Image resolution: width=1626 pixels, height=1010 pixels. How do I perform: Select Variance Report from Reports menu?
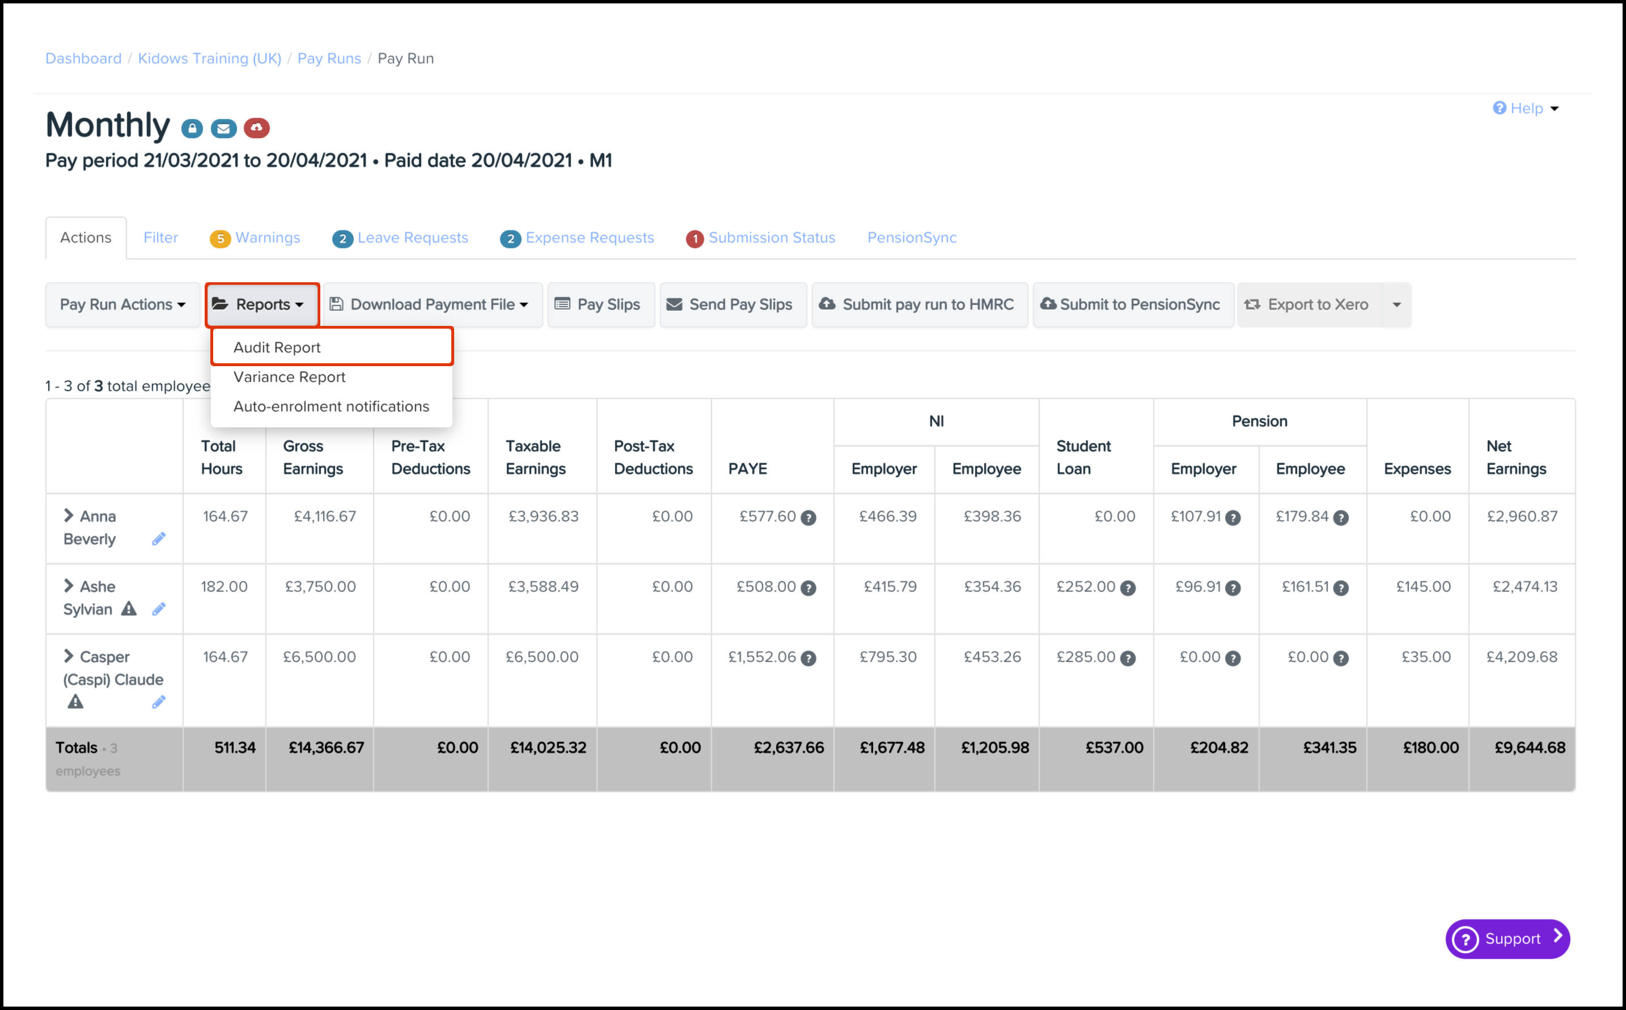[x=289, y=377]
